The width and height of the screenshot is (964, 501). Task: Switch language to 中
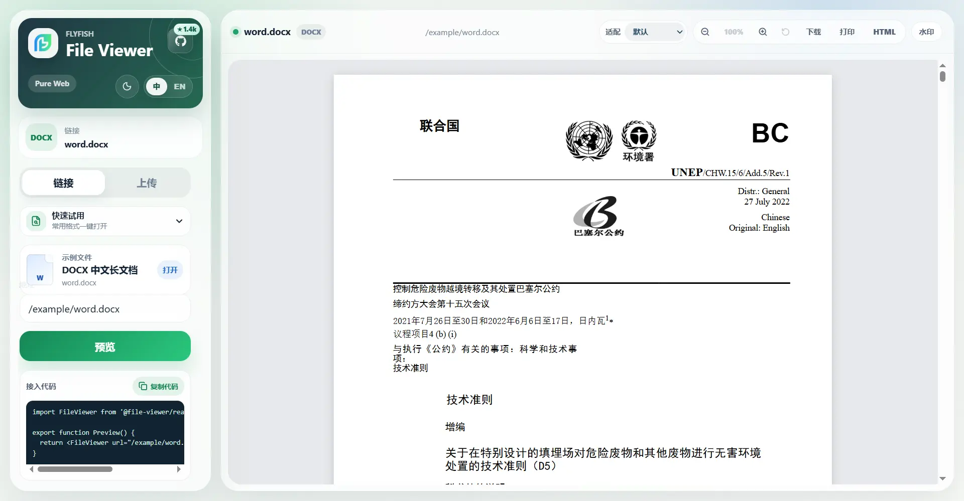[157, 86]
